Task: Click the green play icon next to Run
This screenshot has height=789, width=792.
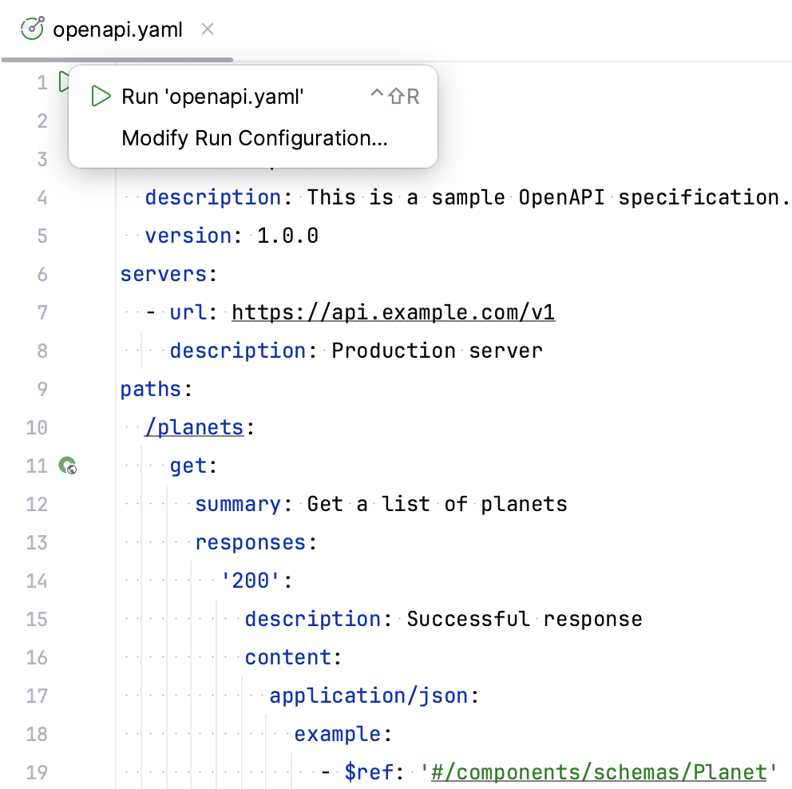Action: [x=101, y=96]
